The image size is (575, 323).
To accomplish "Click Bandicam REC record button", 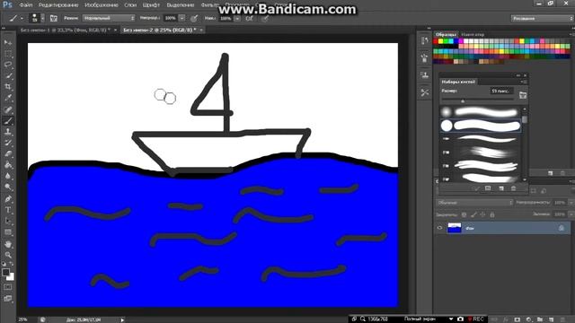I will point(475,319).
